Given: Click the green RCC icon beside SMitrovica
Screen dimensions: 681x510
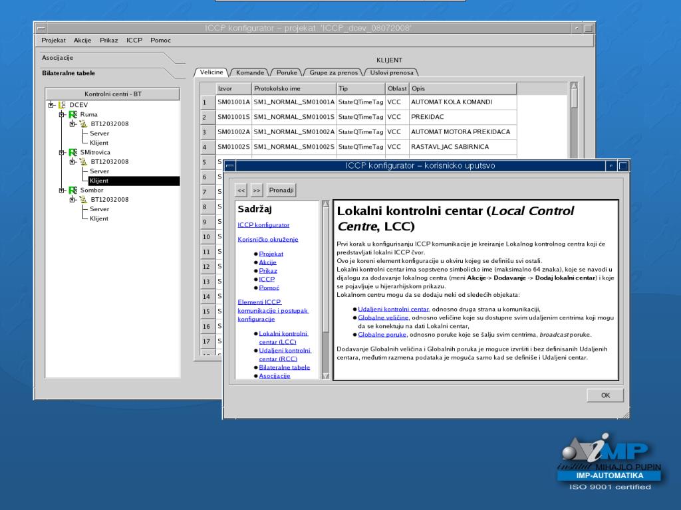Looking at the screenshot, I should click(72, 152).
